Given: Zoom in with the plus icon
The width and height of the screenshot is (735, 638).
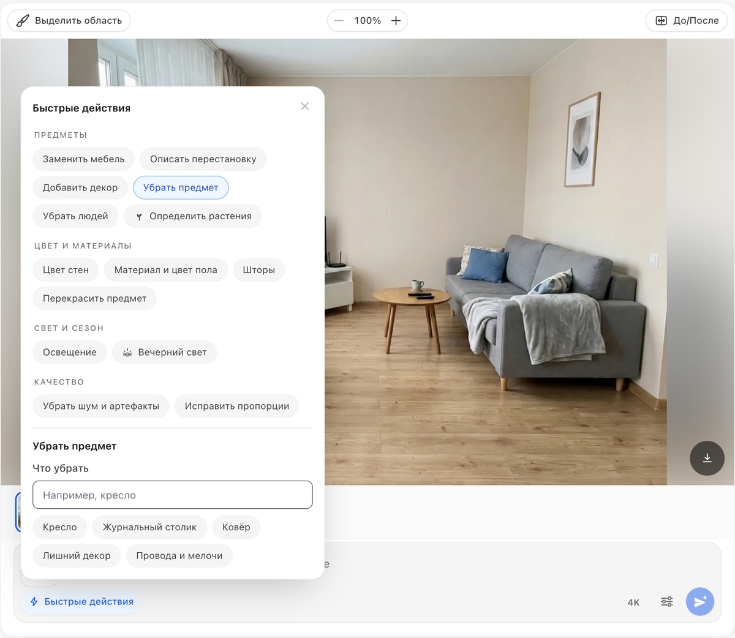Looking at the screenshot, I should [396, 21].
